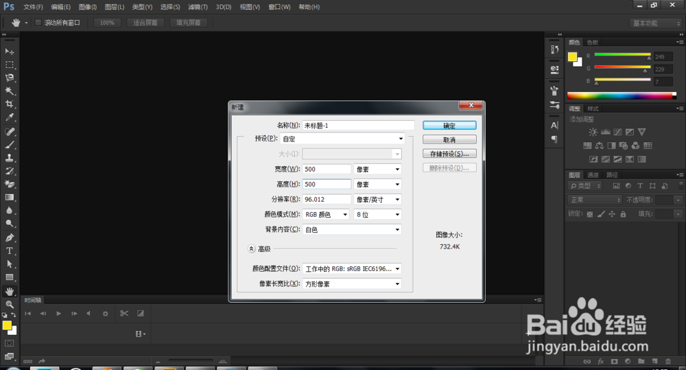Screen dimensions: 686x370
Task: Open color profile dropdown
Action: (x=352, y=269)
